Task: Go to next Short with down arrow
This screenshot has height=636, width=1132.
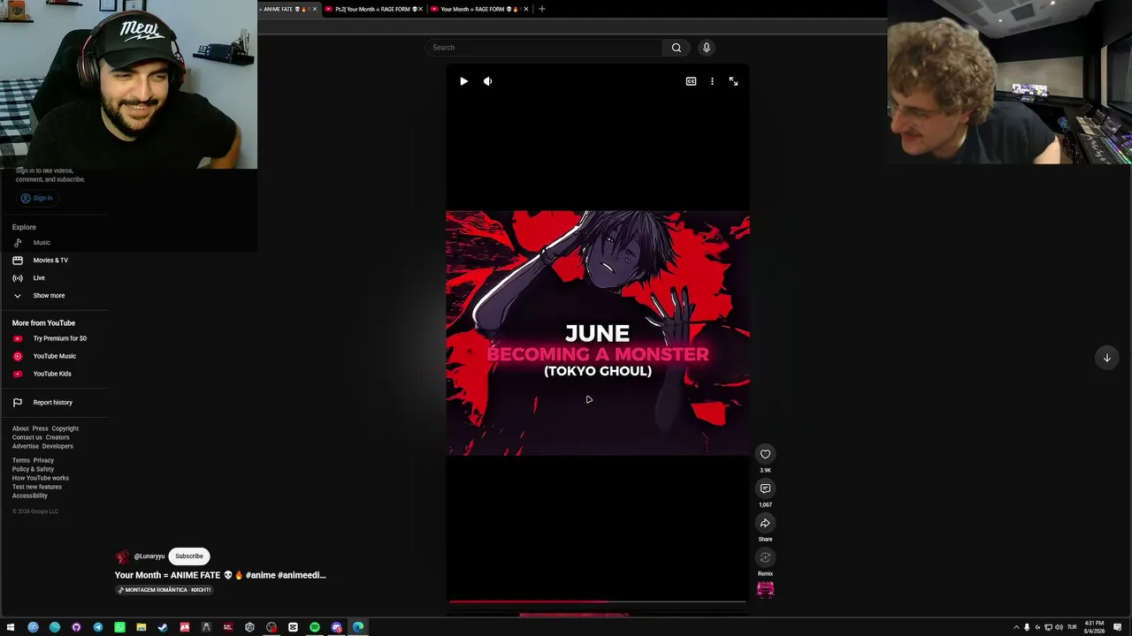Action: click(x=1106, y=358)
